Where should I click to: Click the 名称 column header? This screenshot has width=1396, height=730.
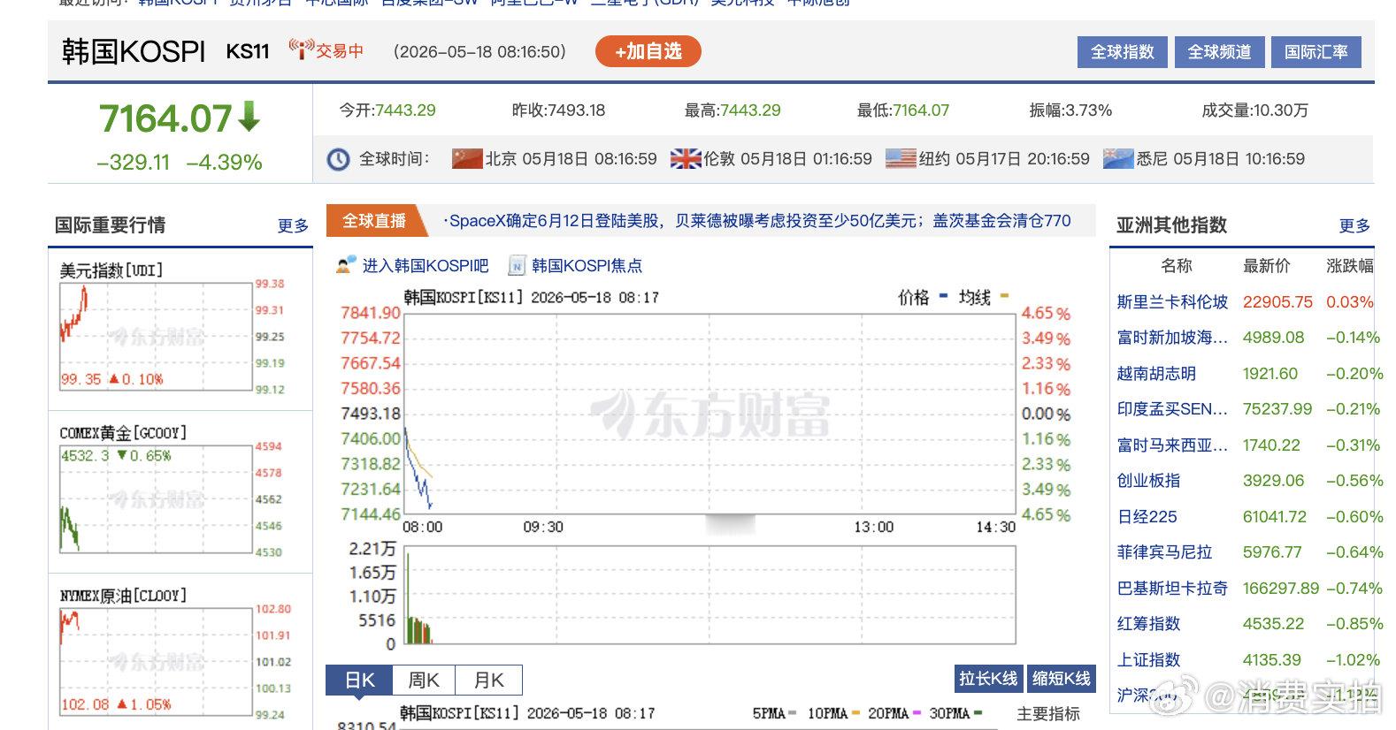pos(1176,266)
